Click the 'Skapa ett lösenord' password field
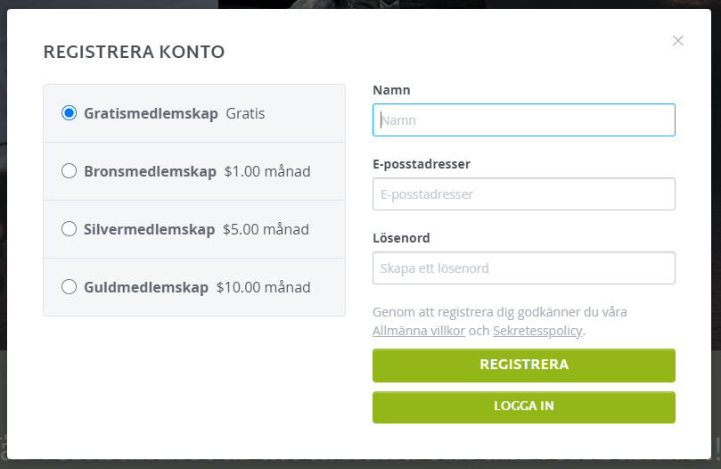The height and width of the screenshot is (469, 721). [524, 268]
